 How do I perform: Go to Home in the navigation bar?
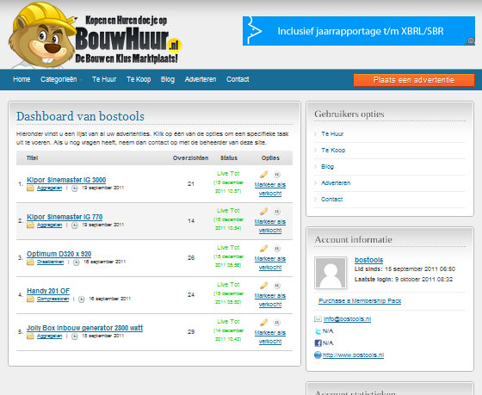(22, 79)
